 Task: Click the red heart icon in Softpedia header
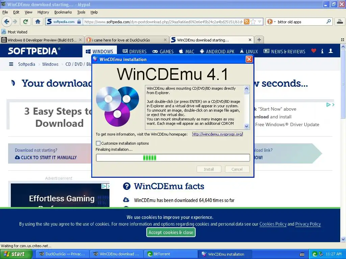(314, 51)
